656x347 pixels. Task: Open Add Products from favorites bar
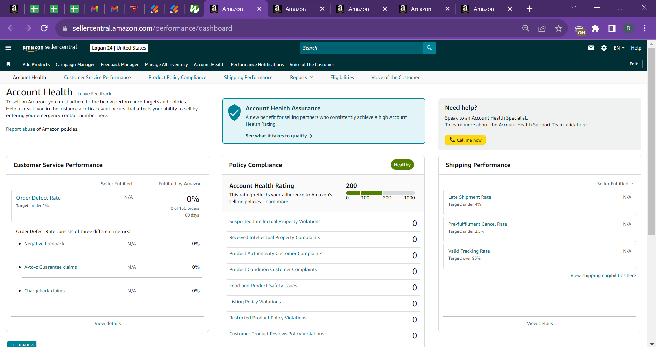[x=36, y=64]
